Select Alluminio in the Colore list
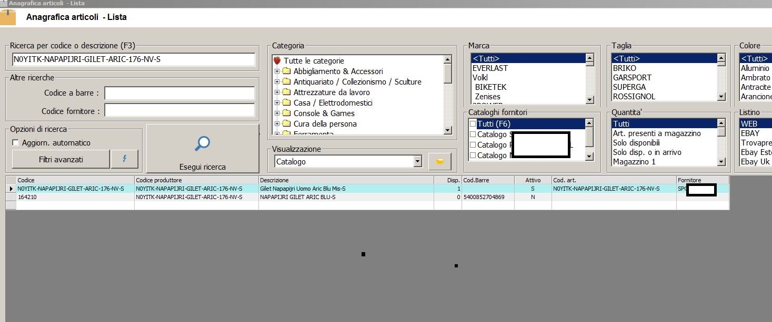Screen dimensions: 772x322 (x=755, y=68)
